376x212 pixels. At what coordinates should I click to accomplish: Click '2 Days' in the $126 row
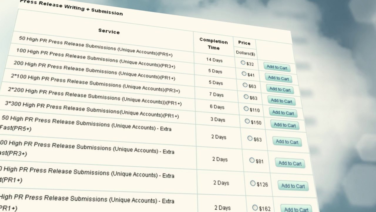(x=221, y=183)
